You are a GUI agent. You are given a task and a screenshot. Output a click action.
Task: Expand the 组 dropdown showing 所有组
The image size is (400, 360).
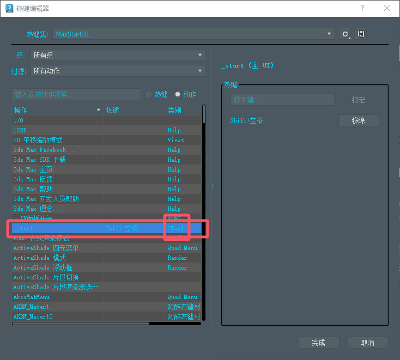point(118,55)
